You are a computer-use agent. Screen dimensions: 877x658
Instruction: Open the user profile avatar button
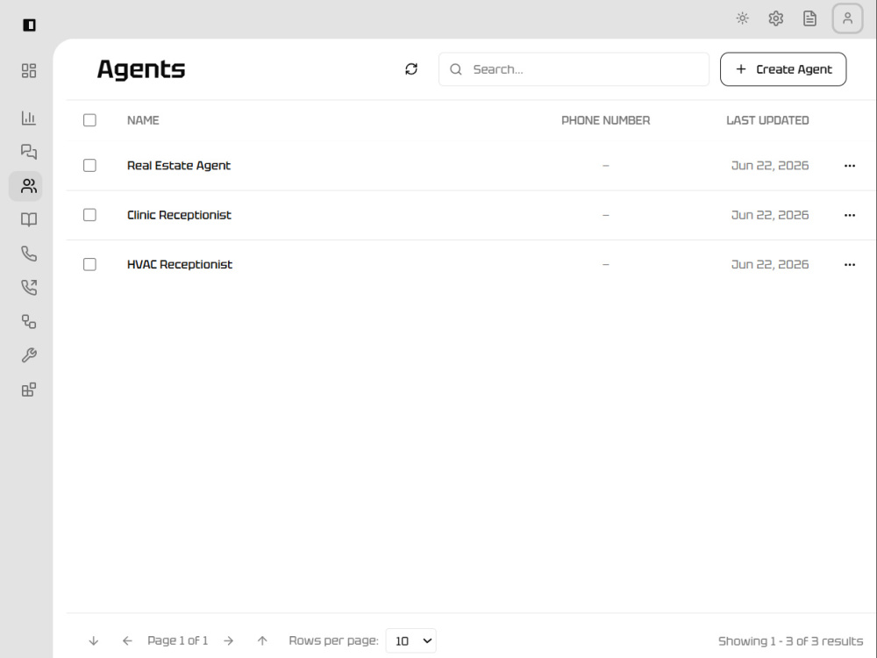(848, 18)
